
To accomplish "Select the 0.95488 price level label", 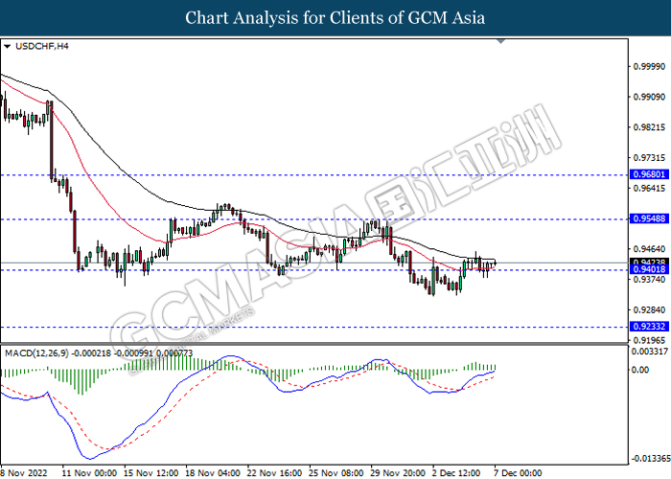I will coord(649,218).
